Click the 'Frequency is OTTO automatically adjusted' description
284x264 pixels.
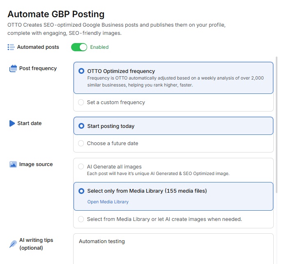[175, 82]
